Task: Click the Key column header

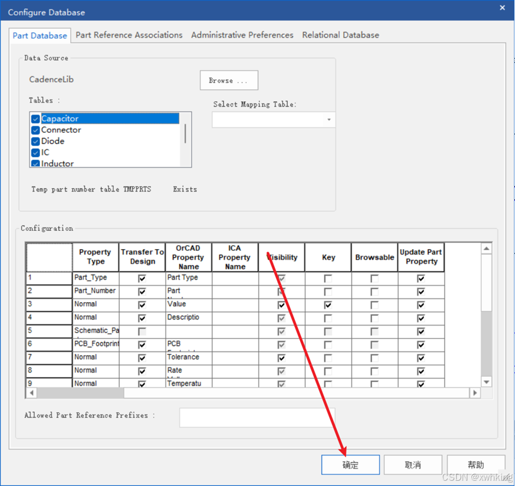Action: click(328, 257)
